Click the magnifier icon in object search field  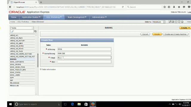(13, 31)
